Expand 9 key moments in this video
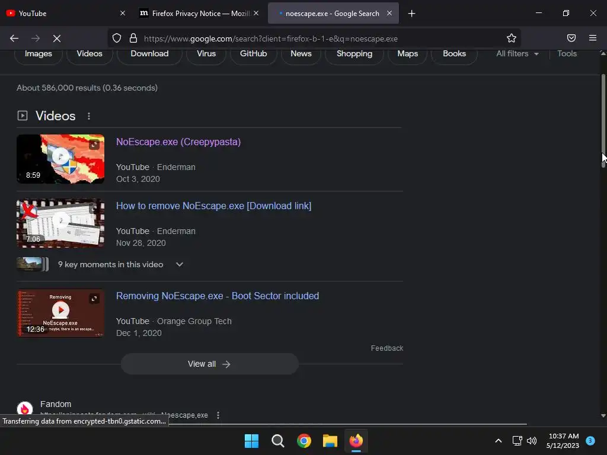The image size is (607, 455). pos(120,265)
